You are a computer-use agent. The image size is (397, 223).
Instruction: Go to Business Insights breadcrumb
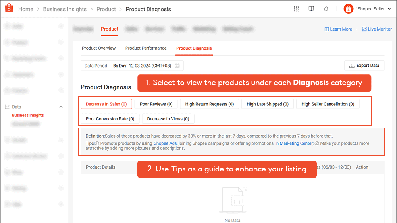[65, 9]
